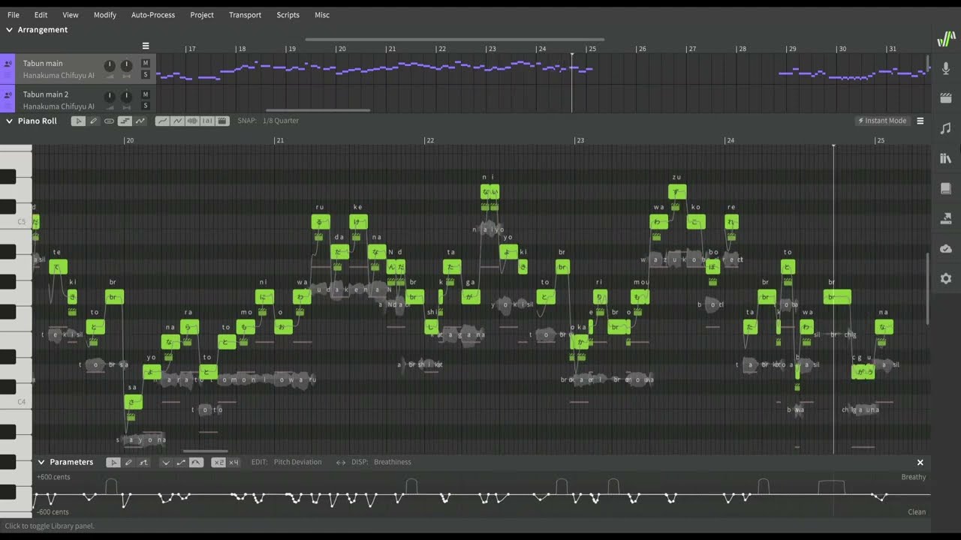Open the Note Properties music note panel

(x=946, y=128)
